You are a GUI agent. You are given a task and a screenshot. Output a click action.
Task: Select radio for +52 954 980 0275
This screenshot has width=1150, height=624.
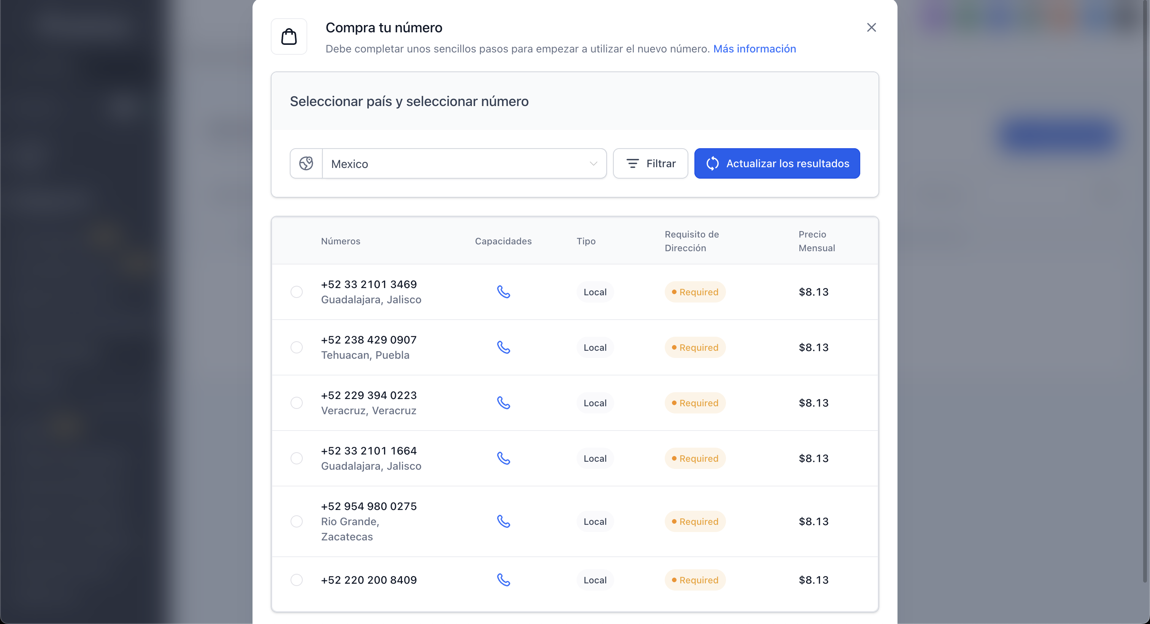pos(296,521)
